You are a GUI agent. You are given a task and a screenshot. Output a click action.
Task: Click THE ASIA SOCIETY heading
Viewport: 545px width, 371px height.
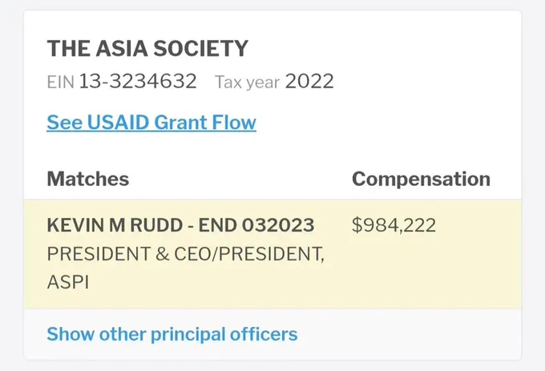pyautogui.click(x=147, y=48)
